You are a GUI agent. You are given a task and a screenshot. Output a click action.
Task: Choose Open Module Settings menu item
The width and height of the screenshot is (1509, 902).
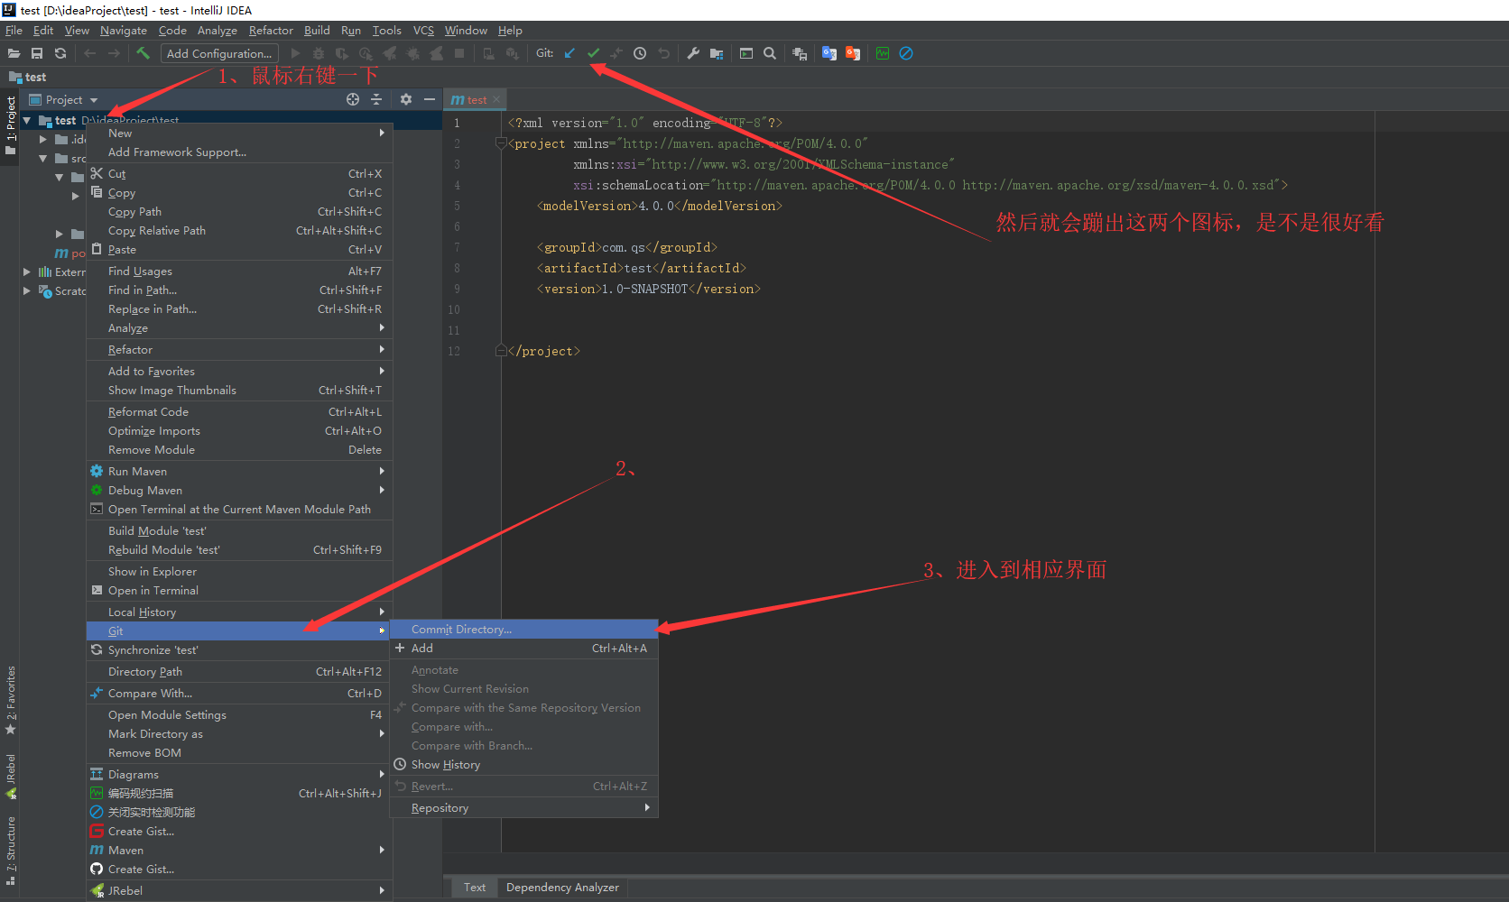[239, 714]
